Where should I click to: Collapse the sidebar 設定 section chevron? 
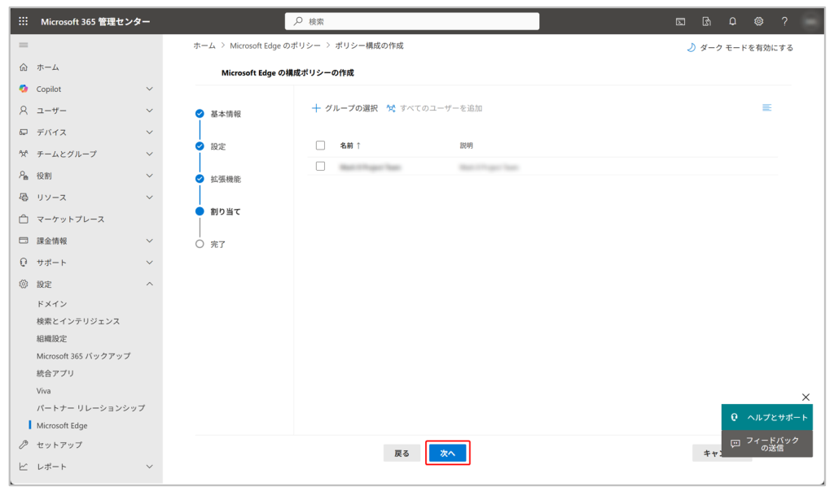tap(150, 285)
